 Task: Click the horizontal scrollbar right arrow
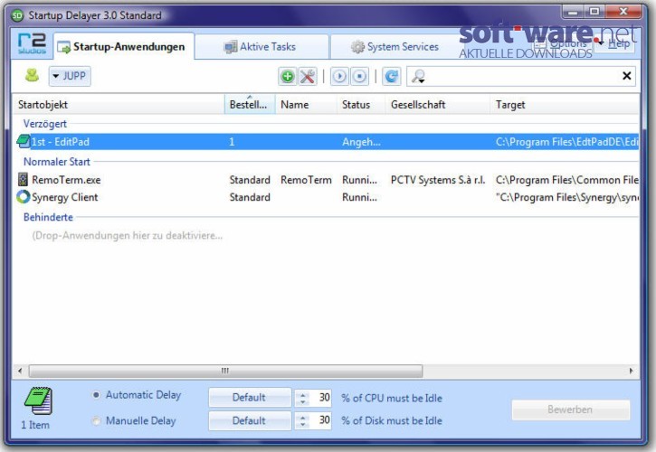(x=631, y=371)
